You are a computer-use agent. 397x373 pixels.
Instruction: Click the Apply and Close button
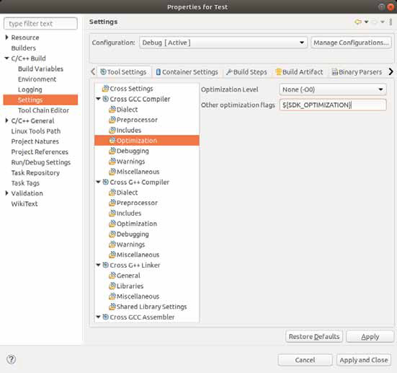pos(364,360)
